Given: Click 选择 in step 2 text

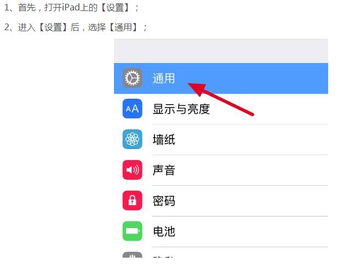Looking at the screenshot, I should (x=97, y=27).
